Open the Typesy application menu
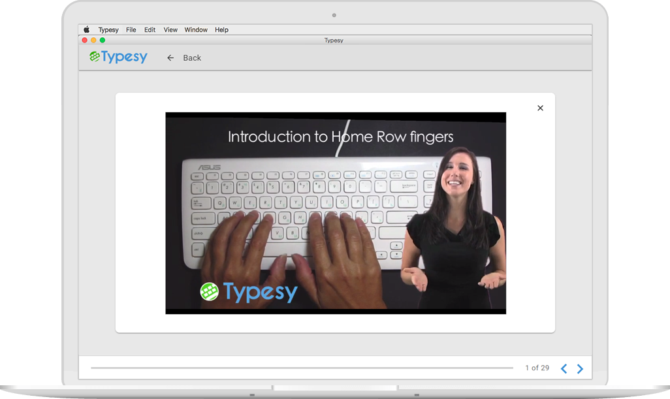The image size is (670, 399). point(108,29)
